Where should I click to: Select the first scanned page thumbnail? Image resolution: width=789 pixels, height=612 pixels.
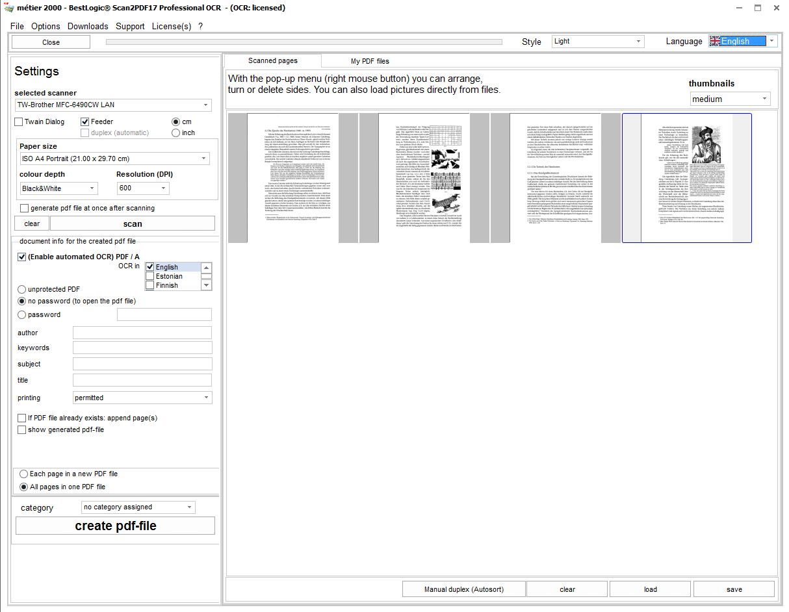[x=293, y=178]
